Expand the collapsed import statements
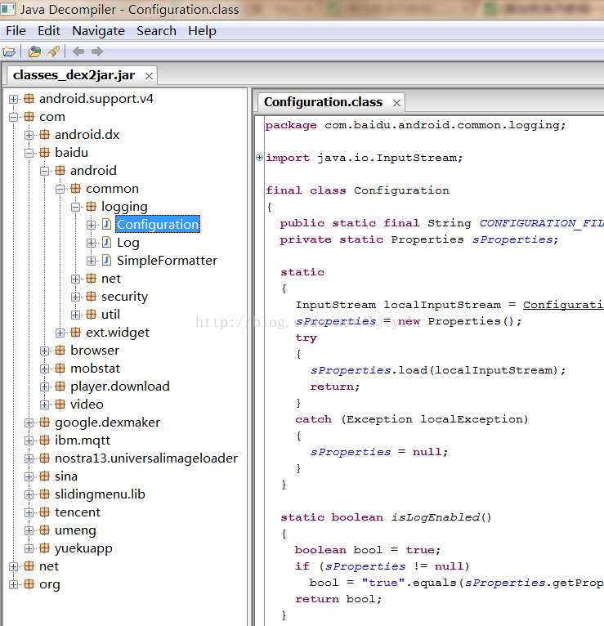Viewport: 604px width, 626px height. (x=259, y=157)
